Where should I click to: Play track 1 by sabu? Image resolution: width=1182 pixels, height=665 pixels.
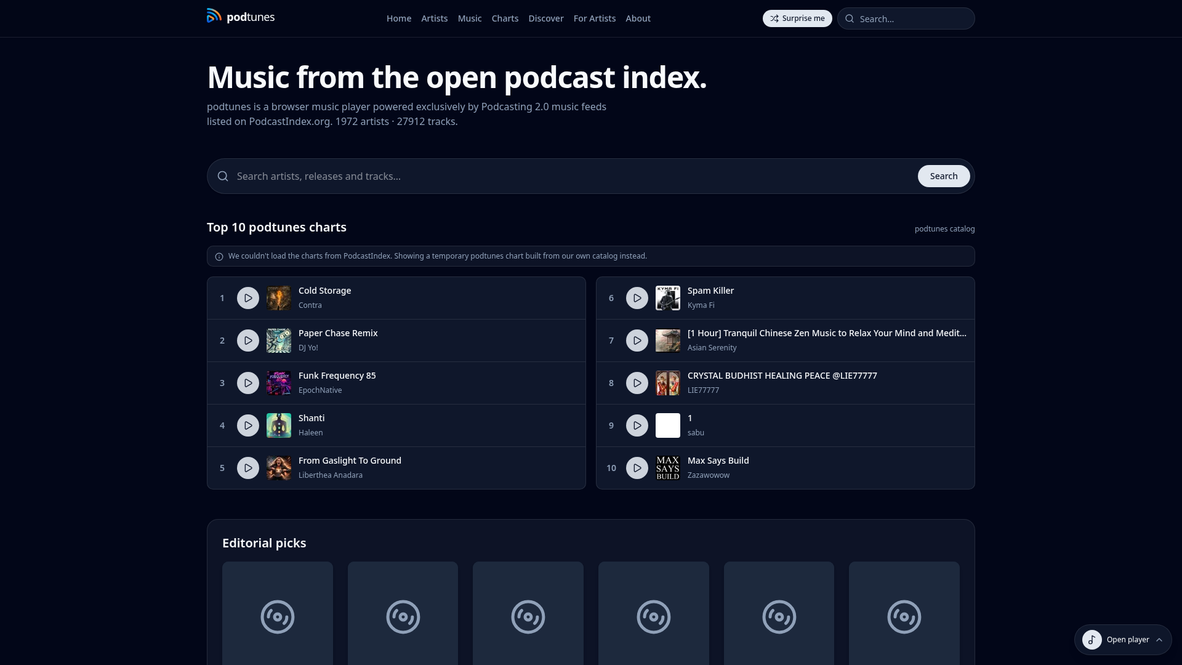tap(637, 425)
